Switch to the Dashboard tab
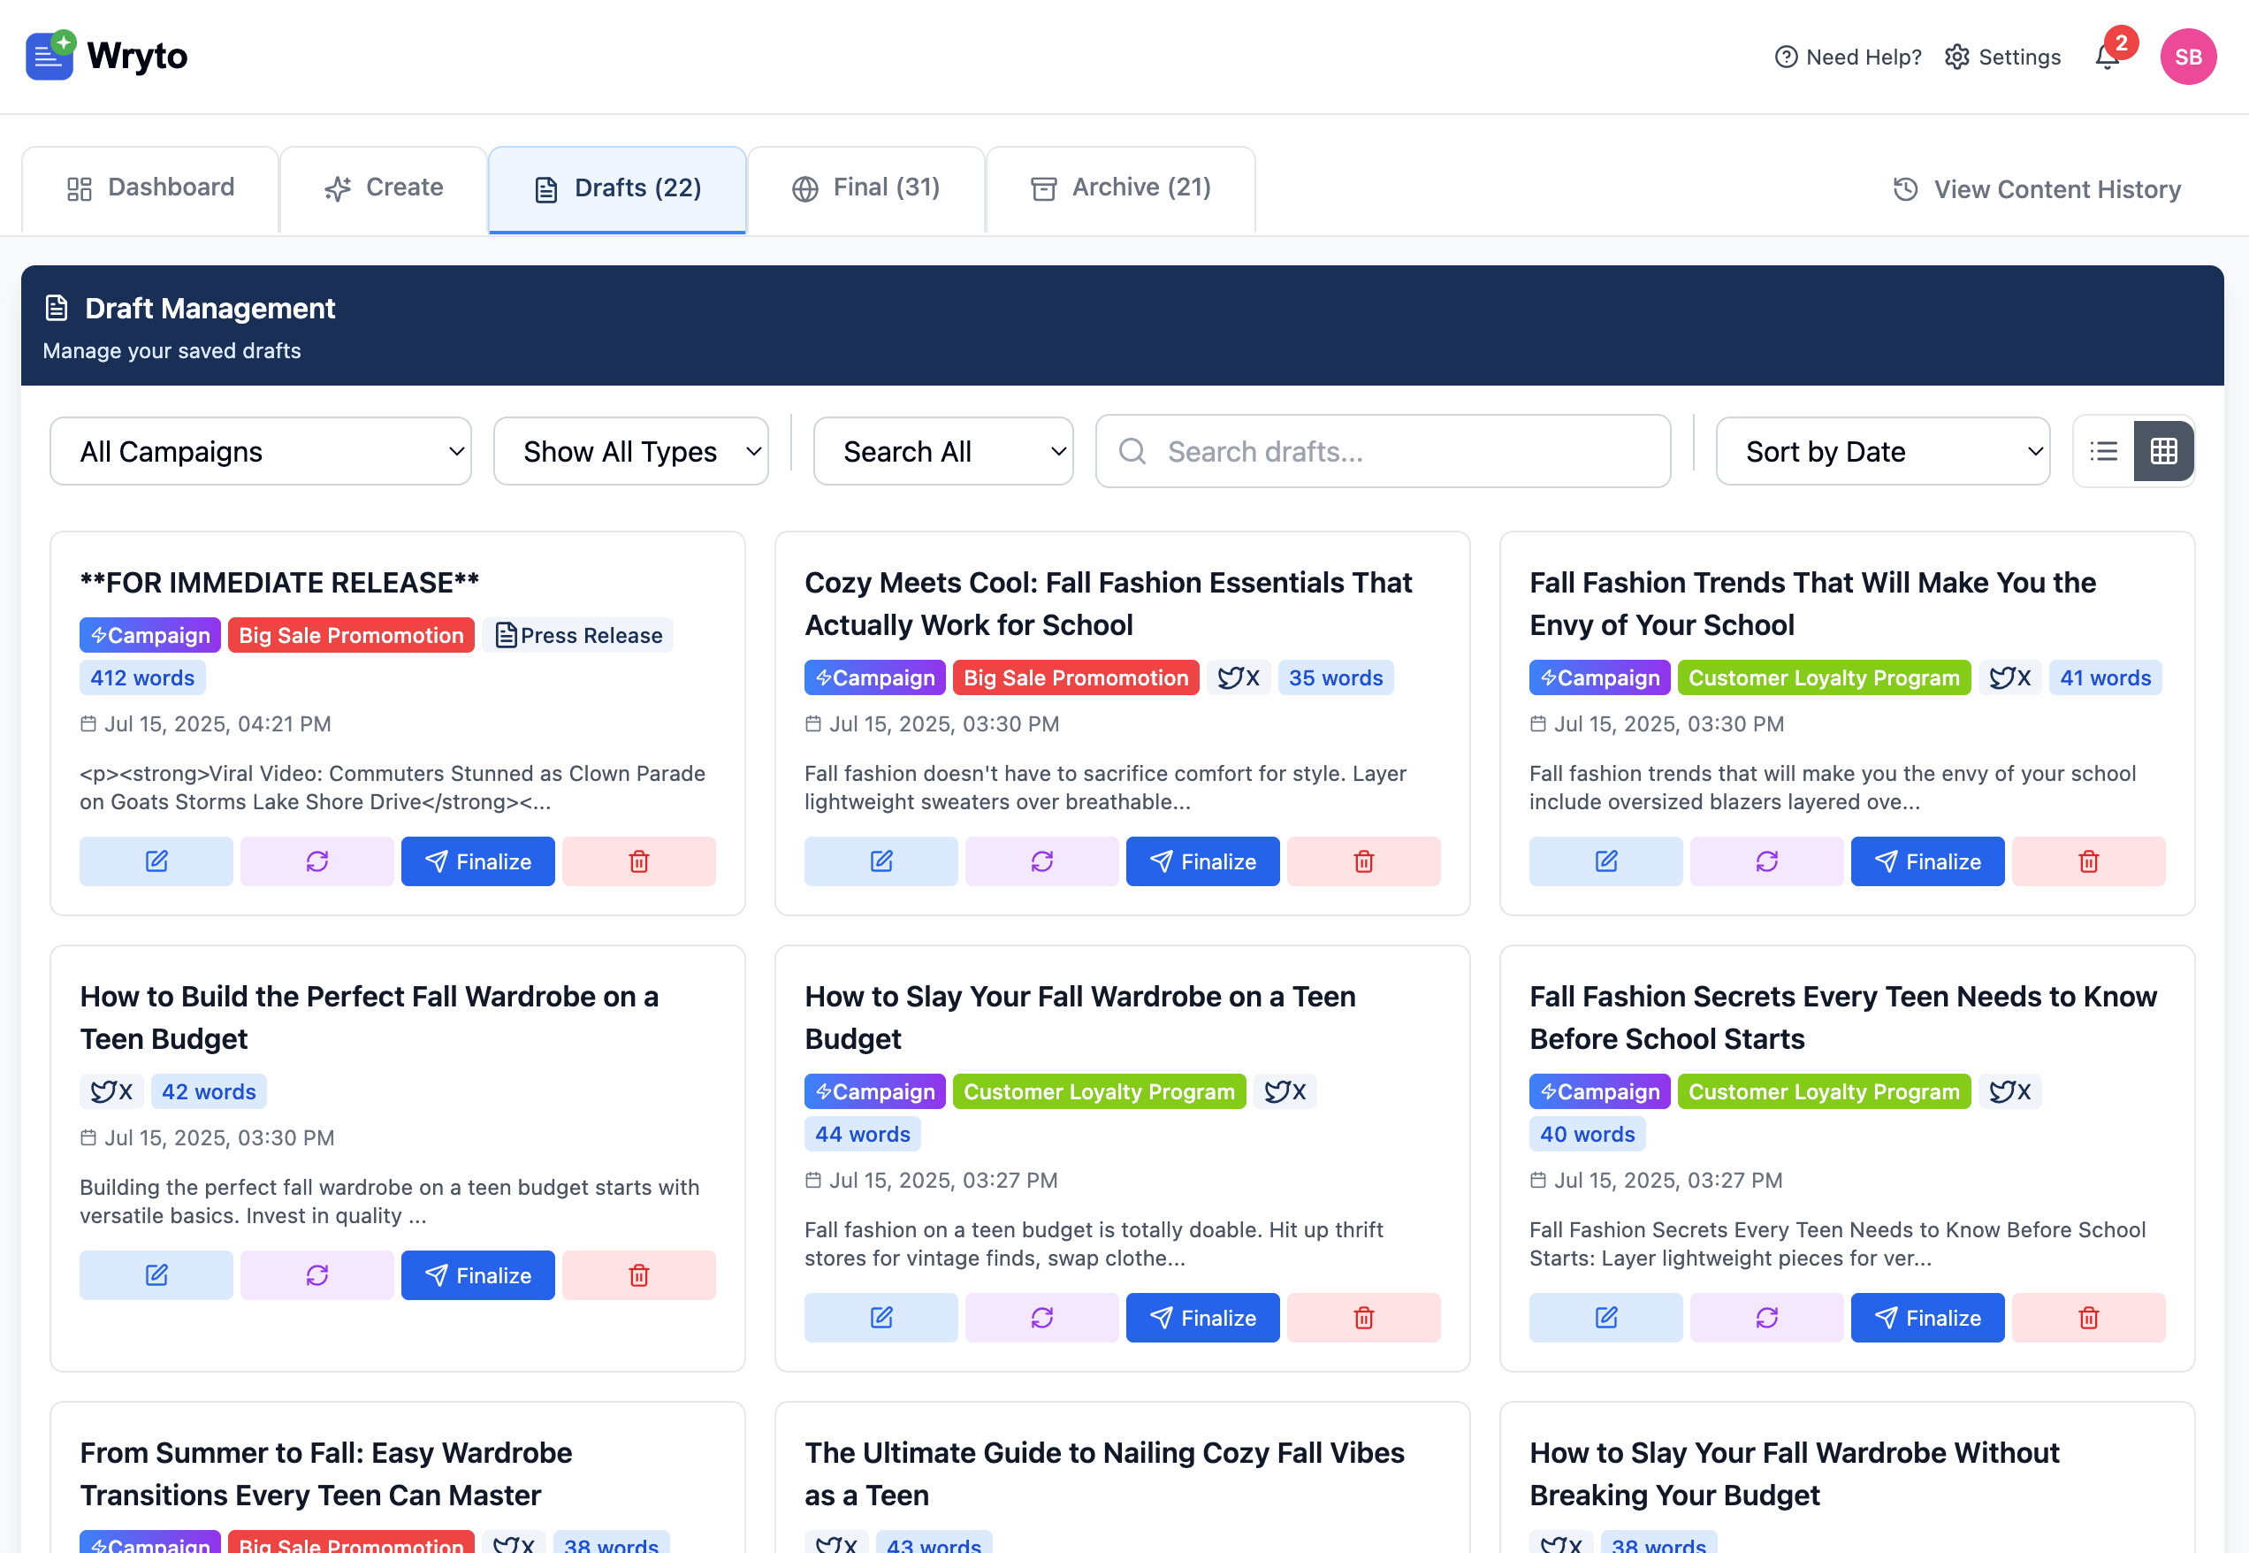 point(152,187)
